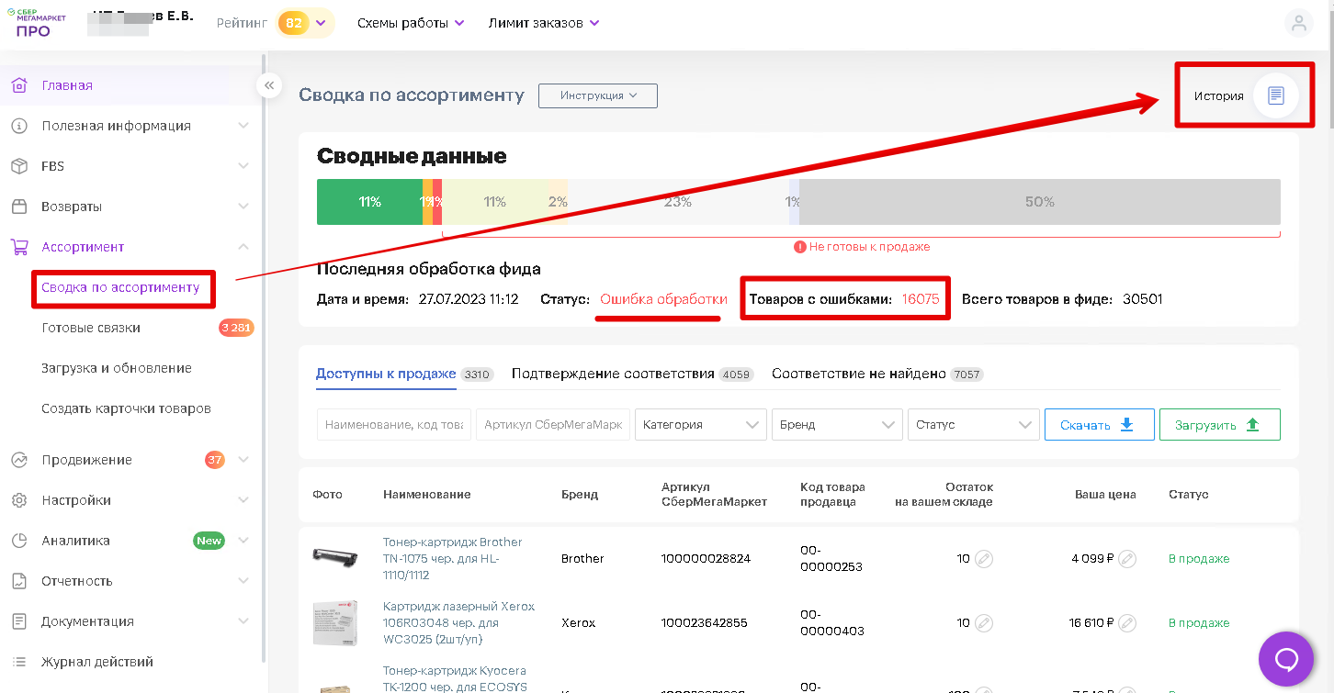The height and width of the screenshot is (693, 1334).
Task: Click the Аналитика pie chart icon
Action: pos(18,541)
